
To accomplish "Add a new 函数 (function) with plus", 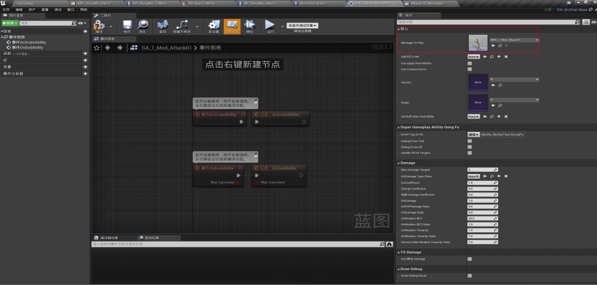I will (x=85, y=54).
